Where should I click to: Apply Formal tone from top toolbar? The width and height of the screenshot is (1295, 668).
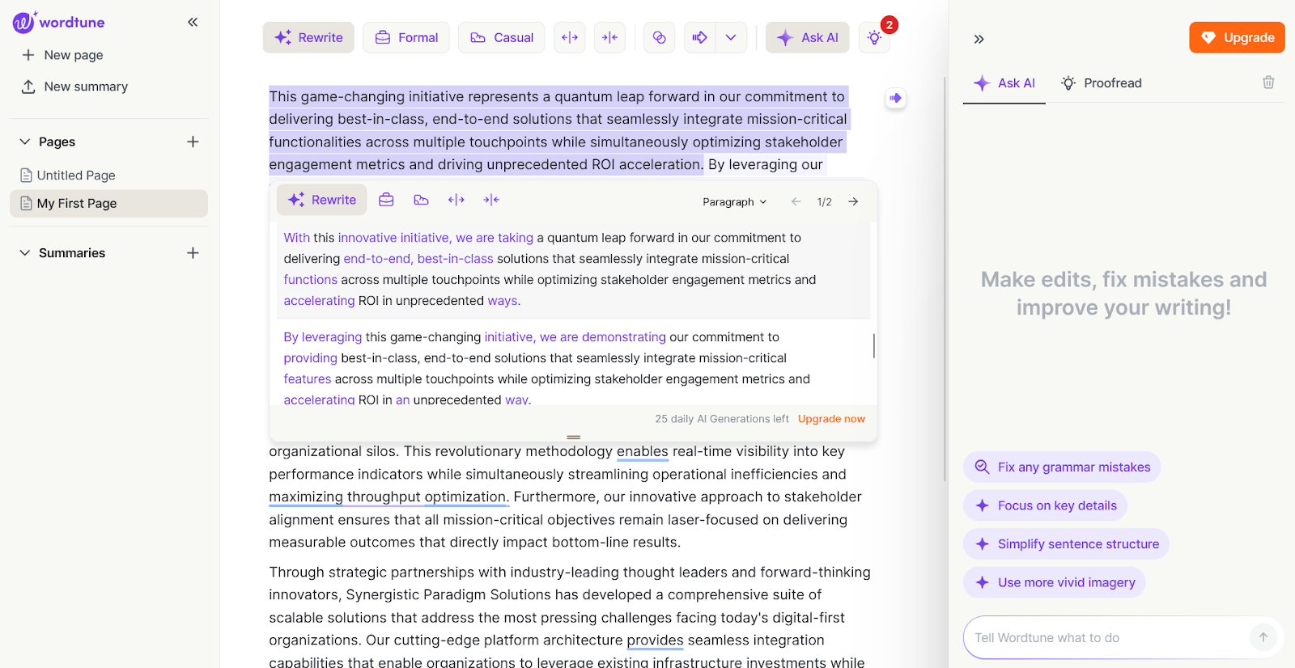[405, 37]
